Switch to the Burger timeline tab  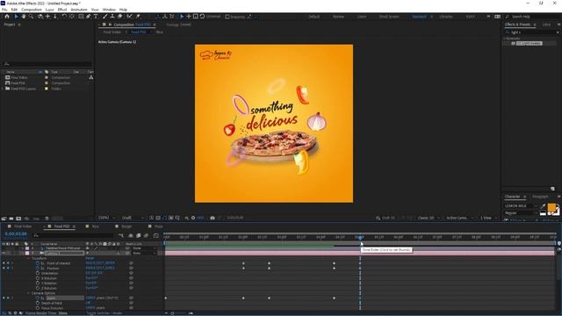point(126,226)
